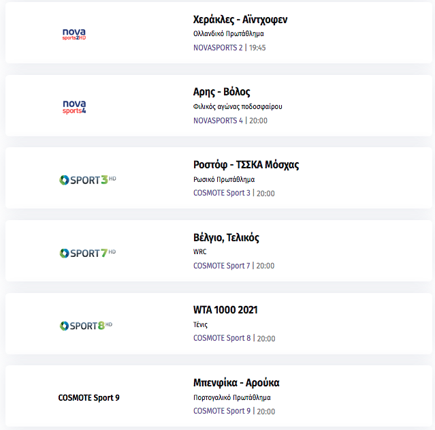Click the Nova Sports 4 logo
Image resolution: width=435 pixels, height=430 pixels.
coord(74,107)
